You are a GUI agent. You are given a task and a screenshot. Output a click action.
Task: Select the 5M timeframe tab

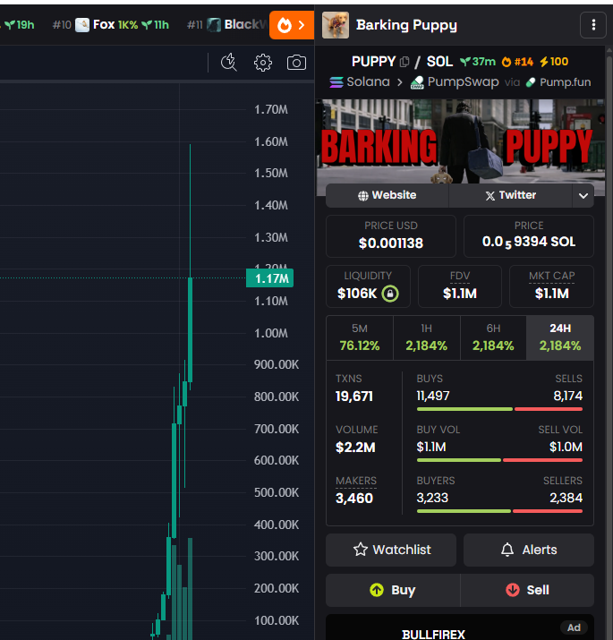tap(360, 337)
